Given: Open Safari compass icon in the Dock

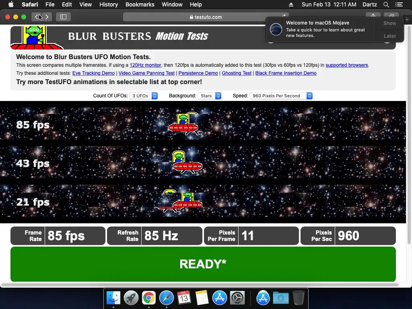Looking at the screenshot, I should tap(166, 298).
